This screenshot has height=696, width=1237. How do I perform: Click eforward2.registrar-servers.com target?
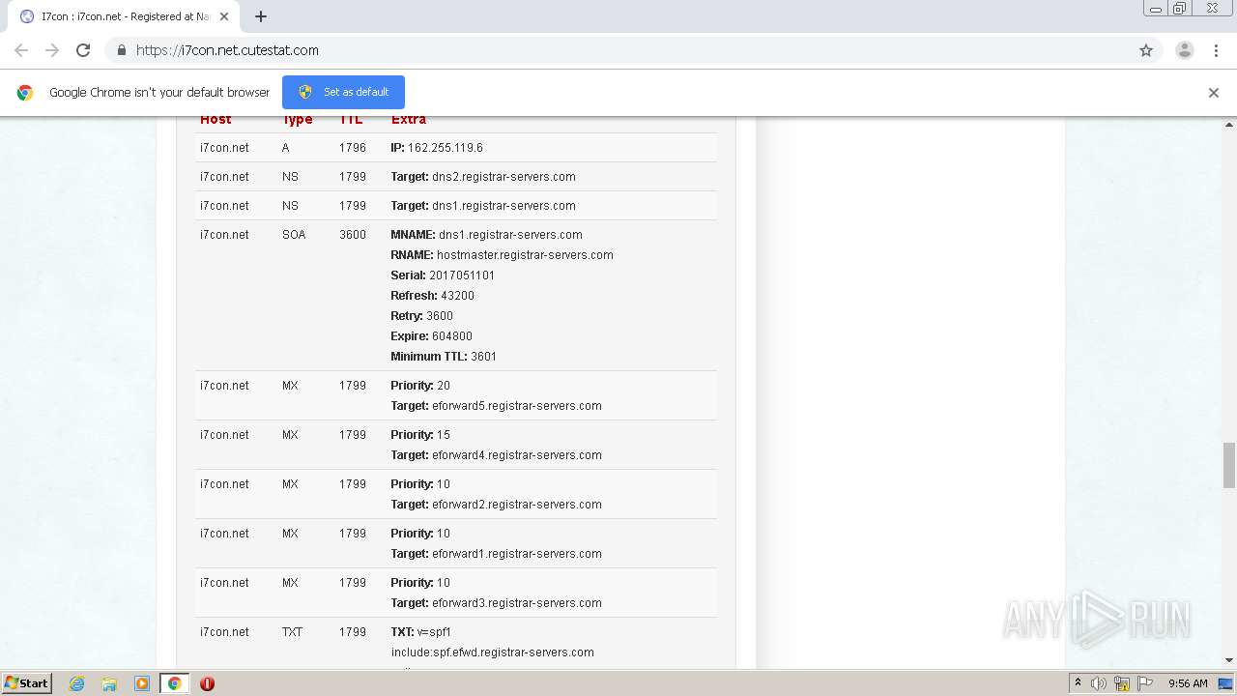pos(517,505)
